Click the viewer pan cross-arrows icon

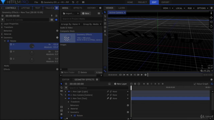pos(211,17)
